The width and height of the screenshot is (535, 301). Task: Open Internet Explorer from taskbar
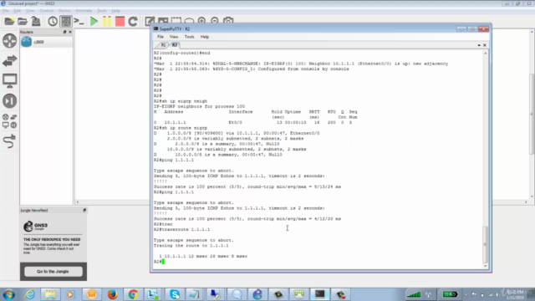30,294
